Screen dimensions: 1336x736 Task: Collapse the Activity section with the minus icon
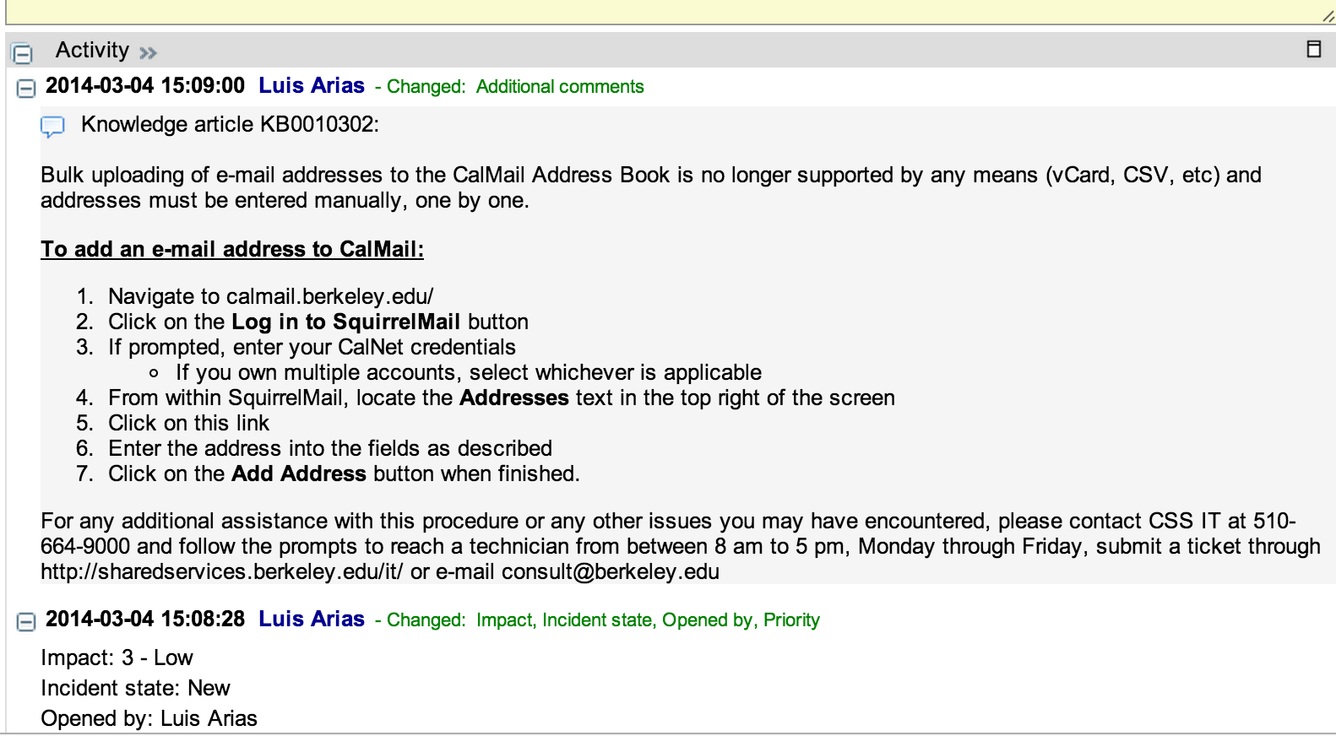(x=23, y=53)
